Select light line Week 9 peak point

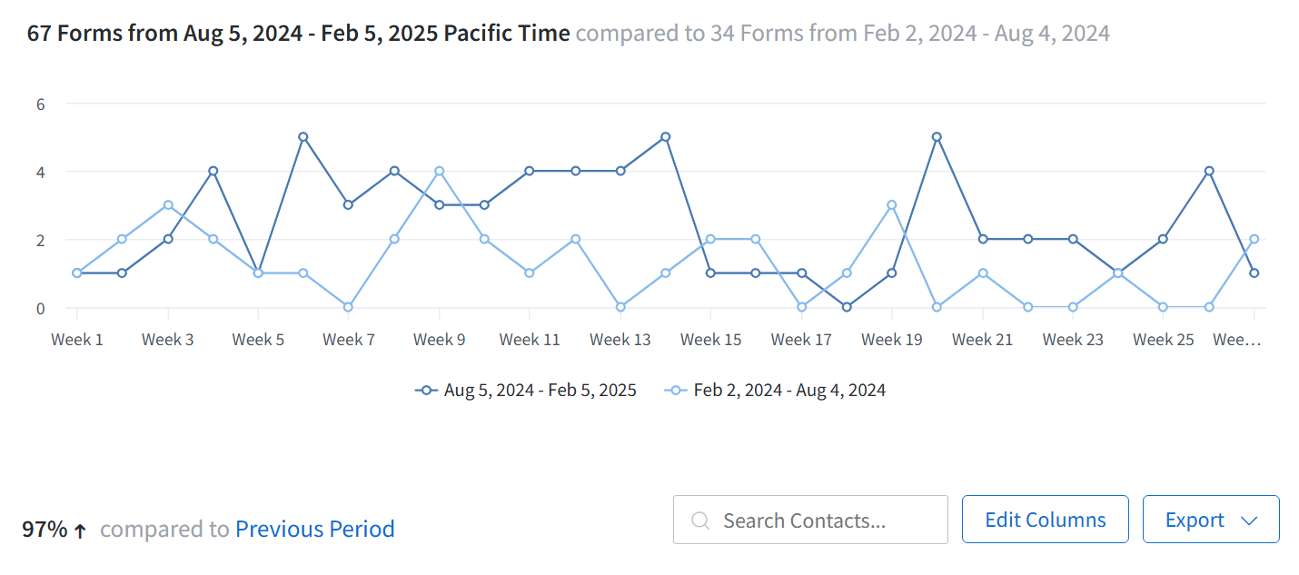[x=440, y=171]
